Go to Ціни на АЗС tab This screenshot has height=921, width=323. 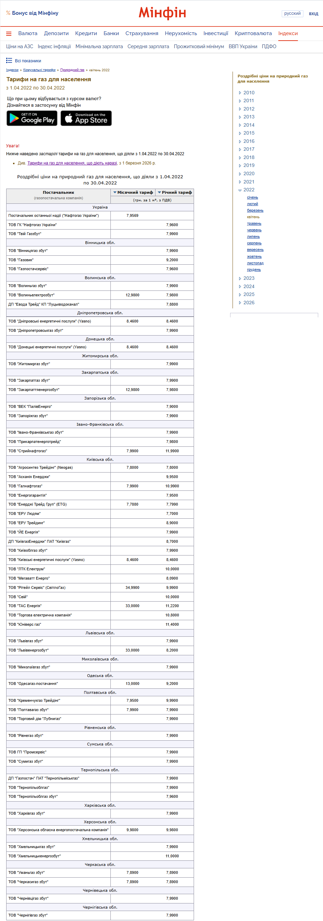click(20, 46)
